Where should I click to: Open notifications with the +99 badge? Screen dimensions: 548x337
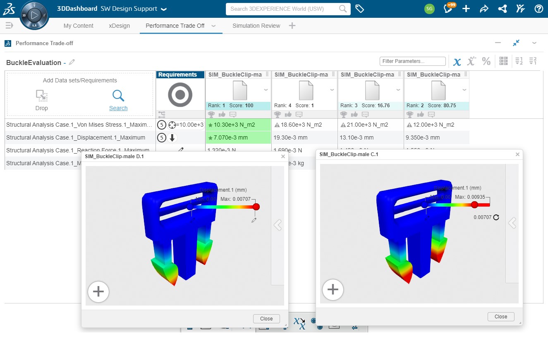448,8
